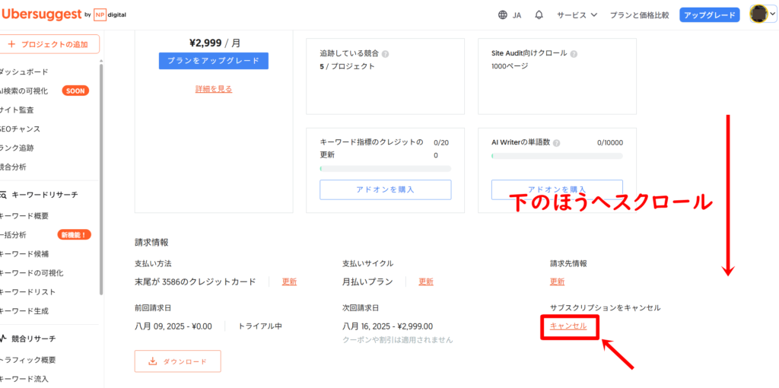779x388 pixels.
Task: Click アドオンを購入 under AI Writer
Action: [557, 189]
